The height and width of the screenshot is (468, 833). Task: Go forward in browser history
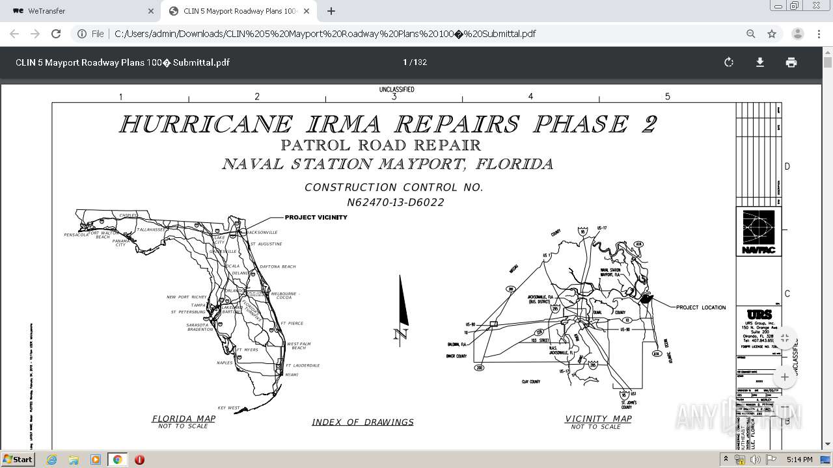point(35,34)
